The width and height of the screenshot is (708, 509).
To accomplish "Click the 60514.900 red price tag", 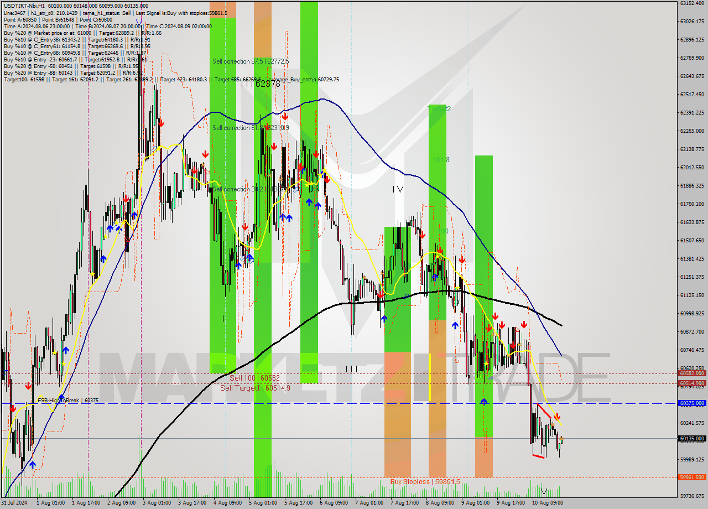I will [x=692, y=383].
